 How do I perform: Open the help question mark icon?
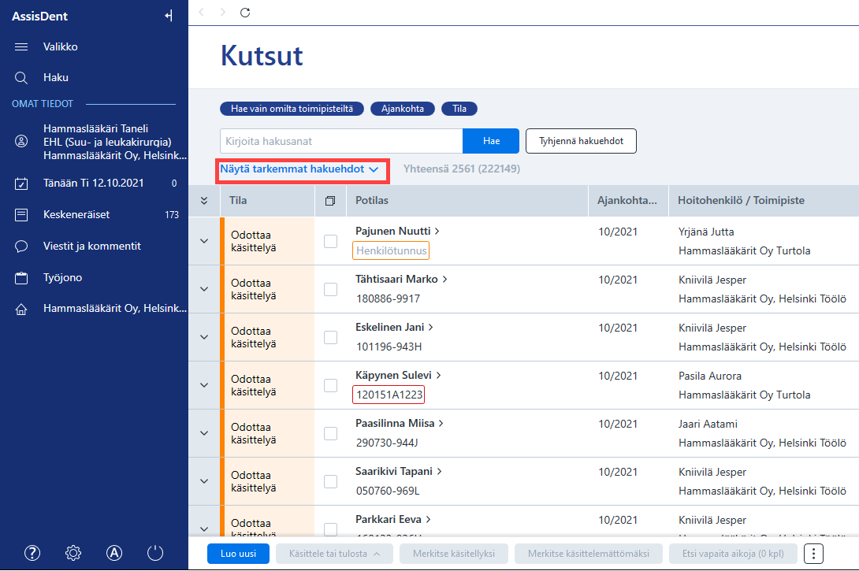click(x=32, y=553)
